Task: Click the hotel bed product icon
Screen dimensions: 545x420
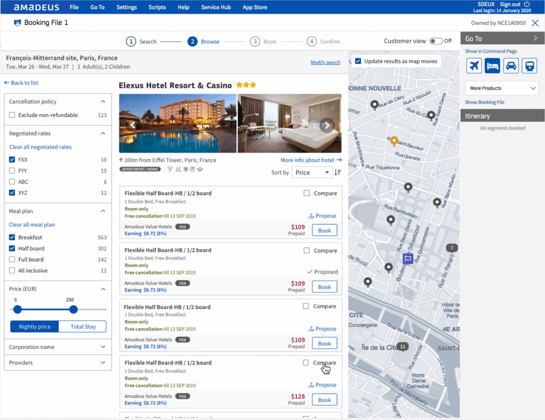Action: coord(492,66)
